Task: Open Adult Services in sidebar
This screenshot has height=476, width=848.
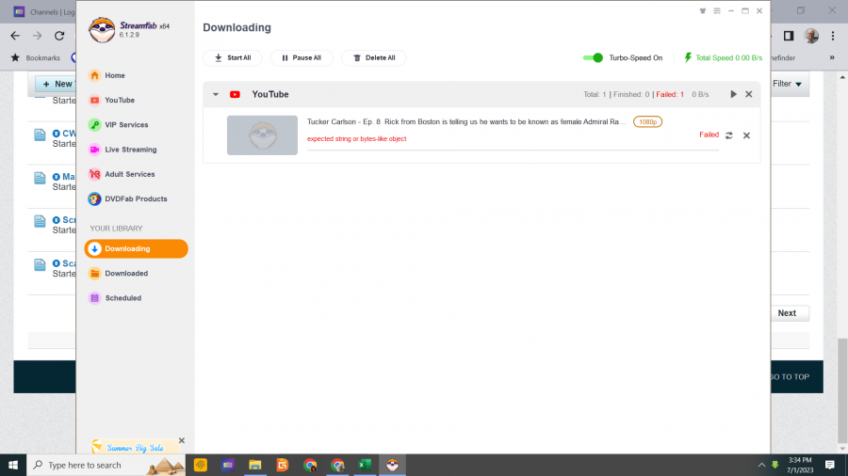Action: tap(122, 174)
